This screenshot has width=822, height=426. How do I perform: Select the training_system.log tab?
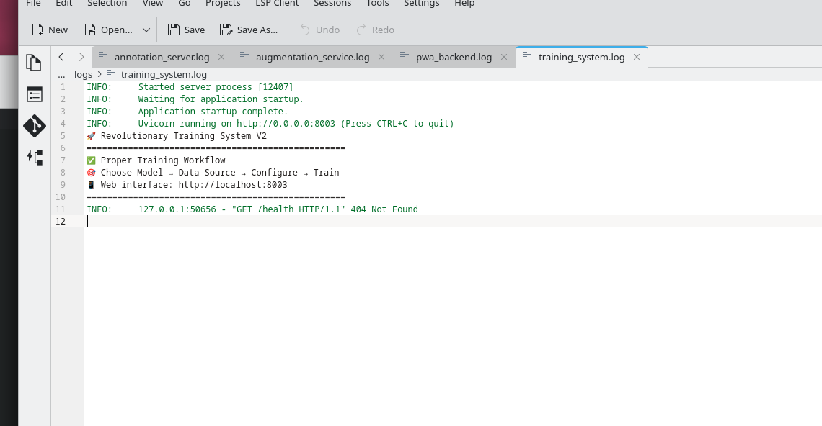[x=581, y=57]
